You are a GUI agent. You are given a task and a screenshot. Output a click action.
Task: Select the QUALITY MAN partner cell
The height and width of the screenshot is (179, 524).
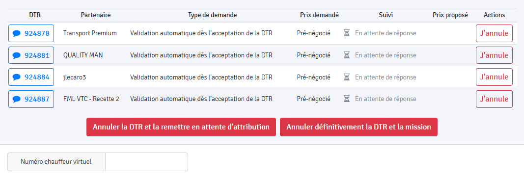[83, 55]
